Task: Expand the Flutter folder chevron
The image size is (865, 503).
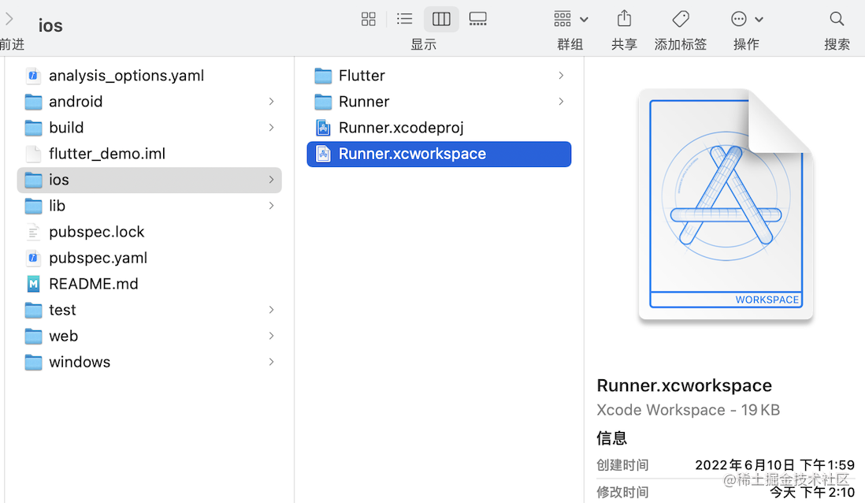Action: pos(561,76)
